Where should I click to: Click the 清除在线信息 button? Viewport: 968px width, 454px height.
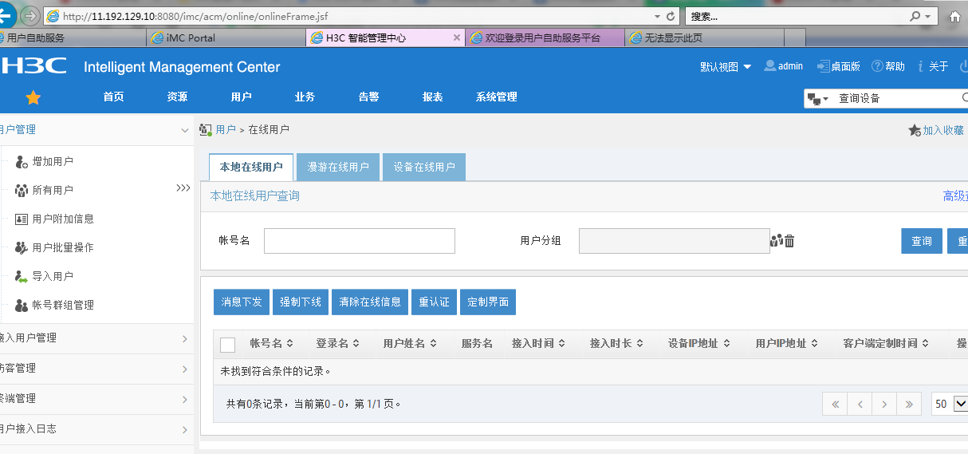[x=370, y=302]
